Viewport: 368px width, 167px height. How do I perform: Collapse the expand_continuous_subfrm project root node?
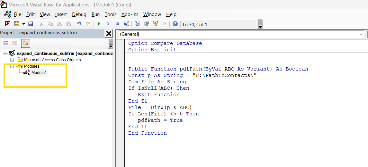coord(4,53)
